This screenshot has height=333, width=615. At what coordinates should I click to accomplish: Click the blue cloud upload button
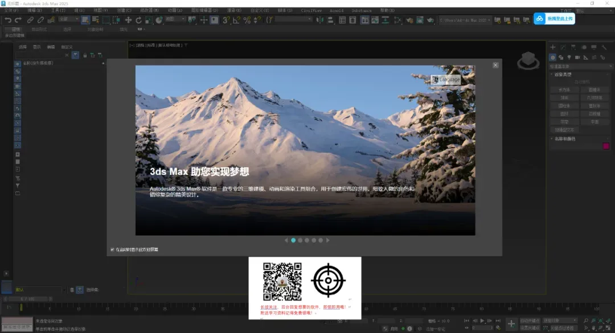554,18
